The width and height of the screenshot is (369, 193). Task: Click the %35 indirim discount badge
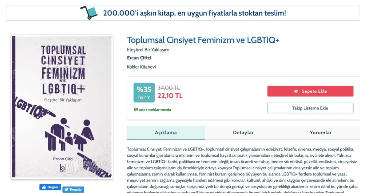(144, 92)
